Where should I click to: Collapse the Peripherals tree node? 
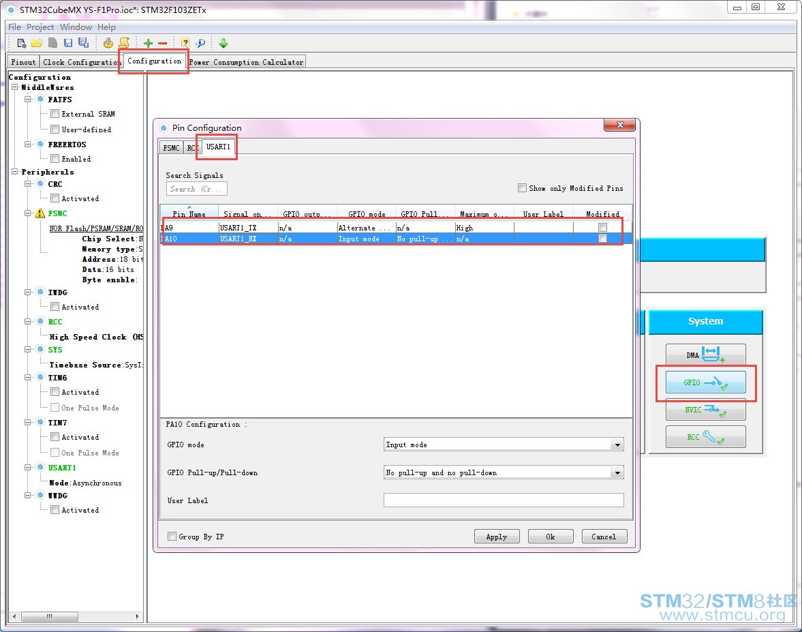pyautogui.click(x=15, y=172)
